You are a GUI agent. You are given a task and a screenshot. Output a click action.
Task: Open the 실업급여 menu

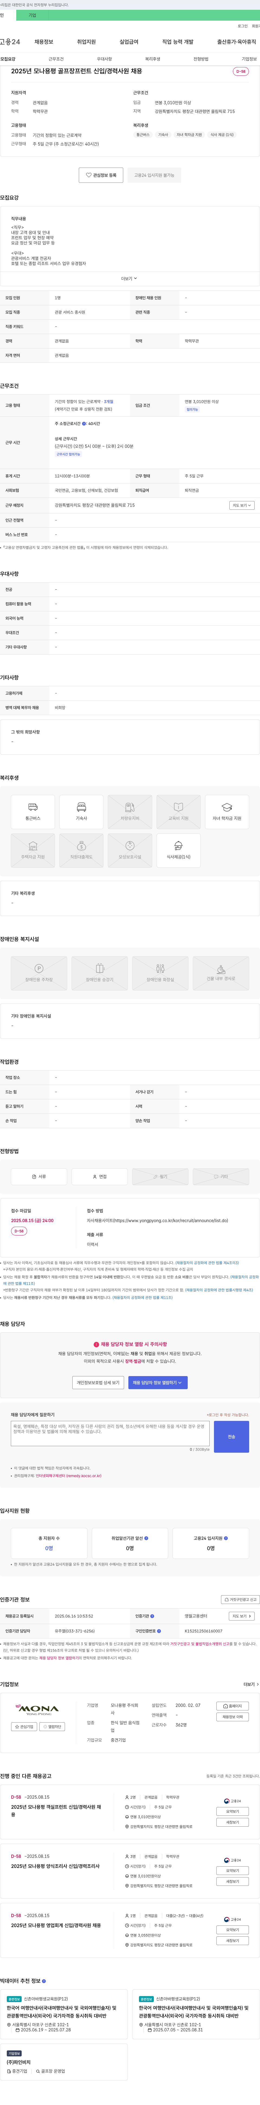[x=129, y=42]
